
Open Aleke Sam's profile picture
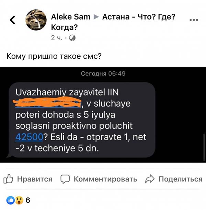tap(36, 20)
